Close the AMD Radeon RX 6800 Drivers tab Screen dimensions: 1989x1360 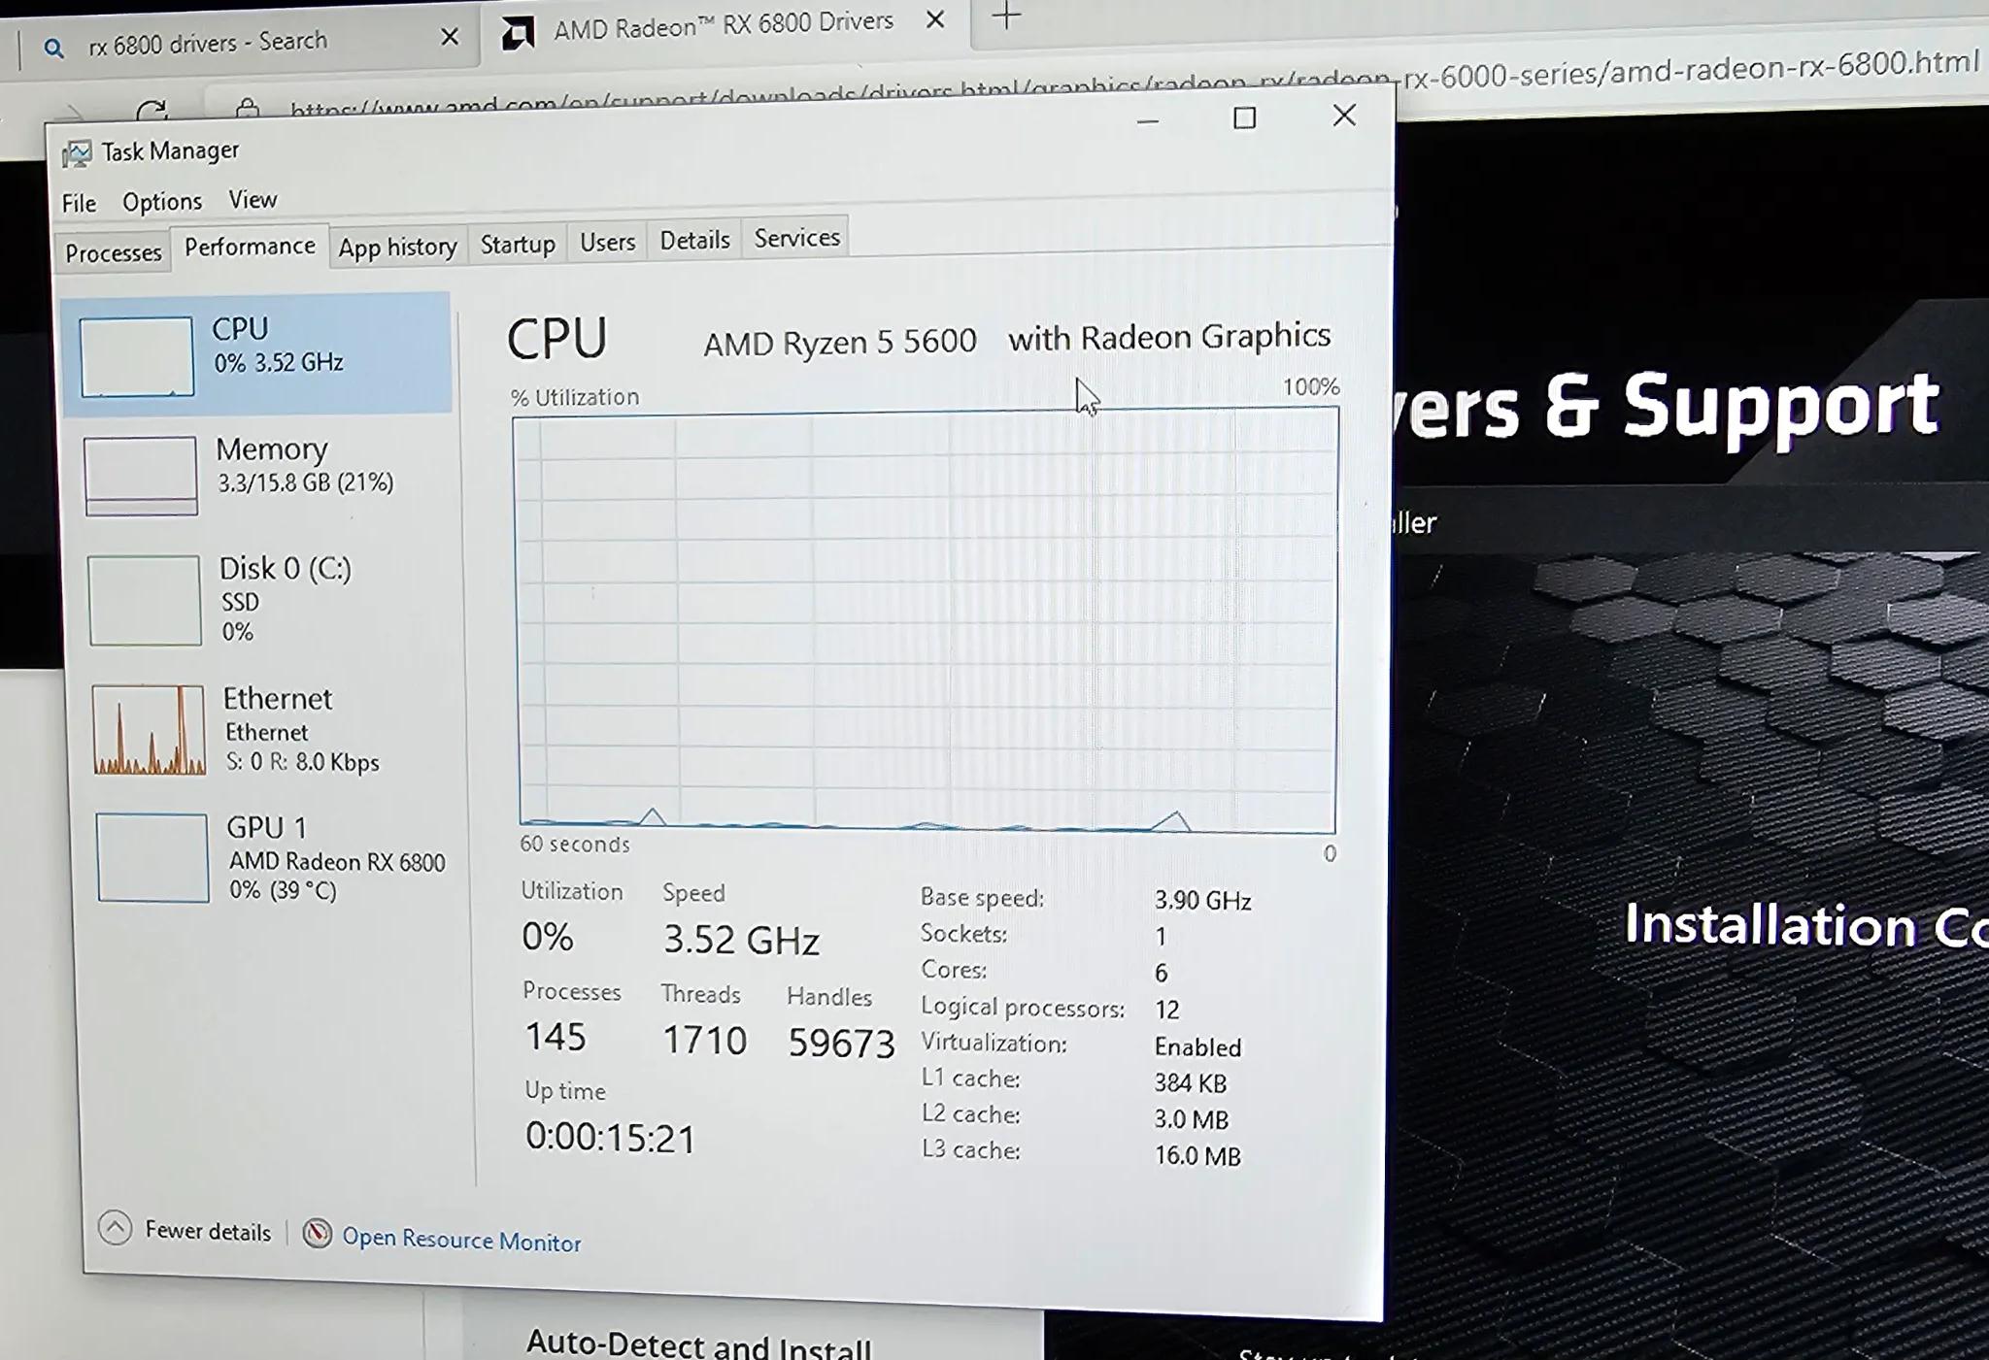pos(934,19)
